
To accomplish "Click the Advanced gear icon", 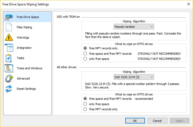I will point(9,78).
